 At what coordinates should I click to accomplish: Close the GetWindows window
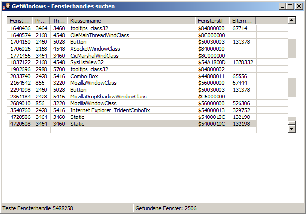(x=299, y=6)
